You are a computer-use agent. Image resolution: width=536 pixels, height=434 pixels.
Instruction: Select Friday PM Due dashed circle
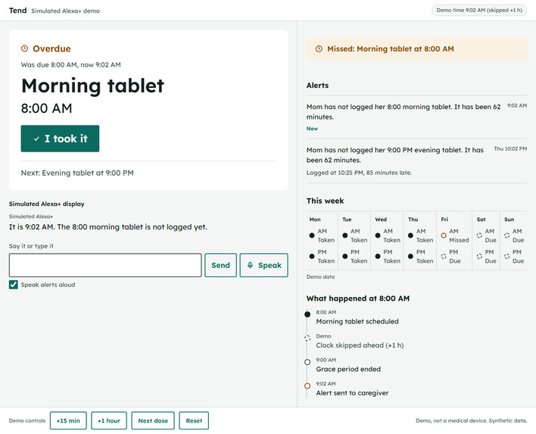(x=444, y=256)
